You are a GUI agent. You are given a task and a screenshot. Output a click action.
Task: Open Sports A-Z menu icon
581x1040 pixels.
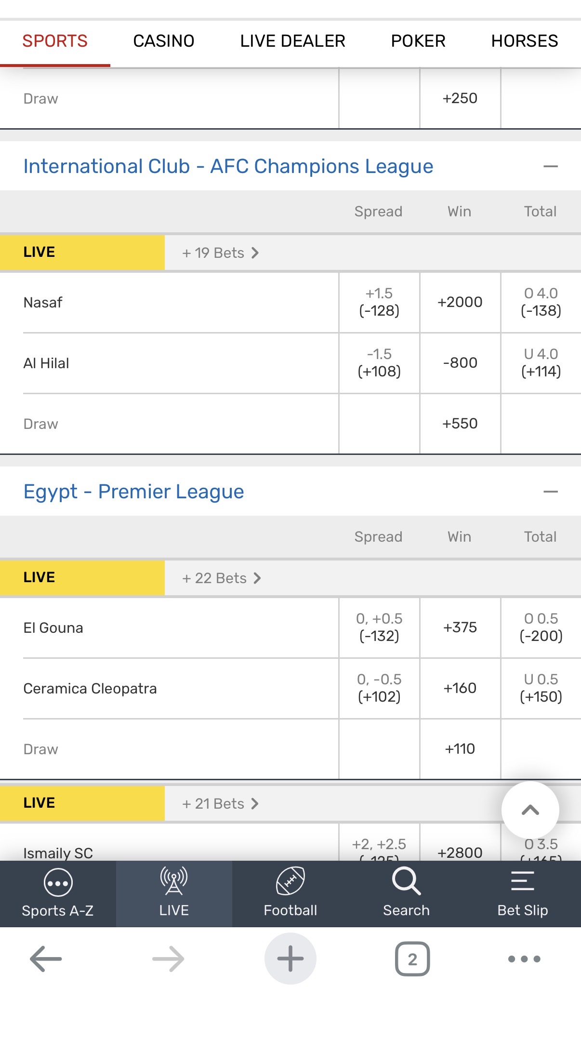click(x=58, y=883)
